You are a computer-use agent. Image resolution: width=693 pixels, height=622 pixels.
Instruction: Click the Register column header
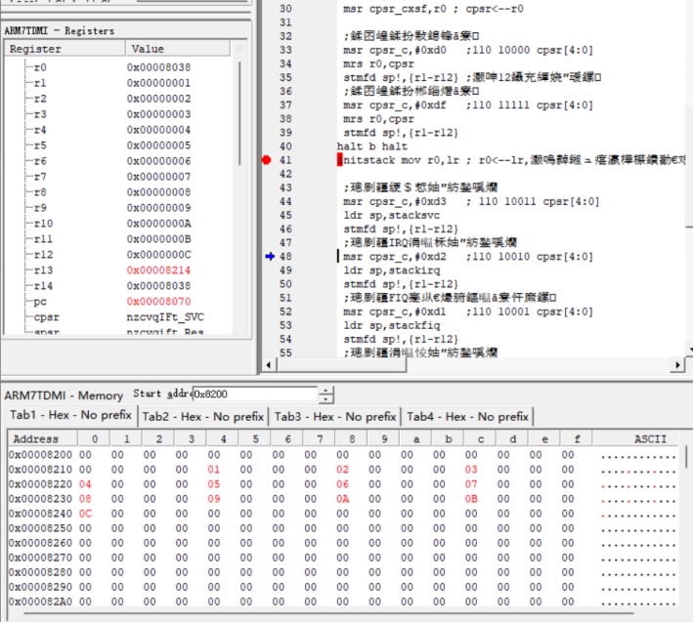point(65,49)
